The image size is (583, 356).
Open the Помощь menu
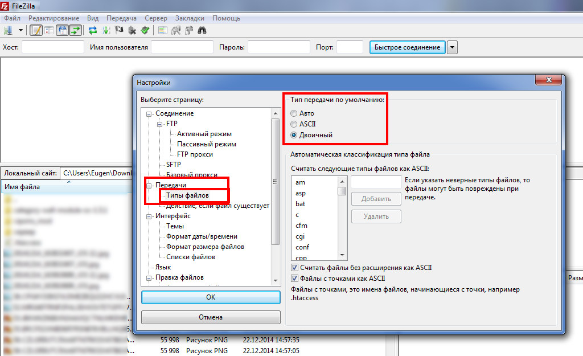pyautogui.click(x=226, y=18)
